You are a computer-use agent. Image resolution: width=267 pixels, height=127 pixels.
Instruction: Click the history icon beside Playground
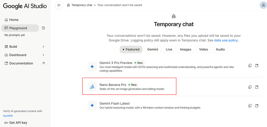43,28
